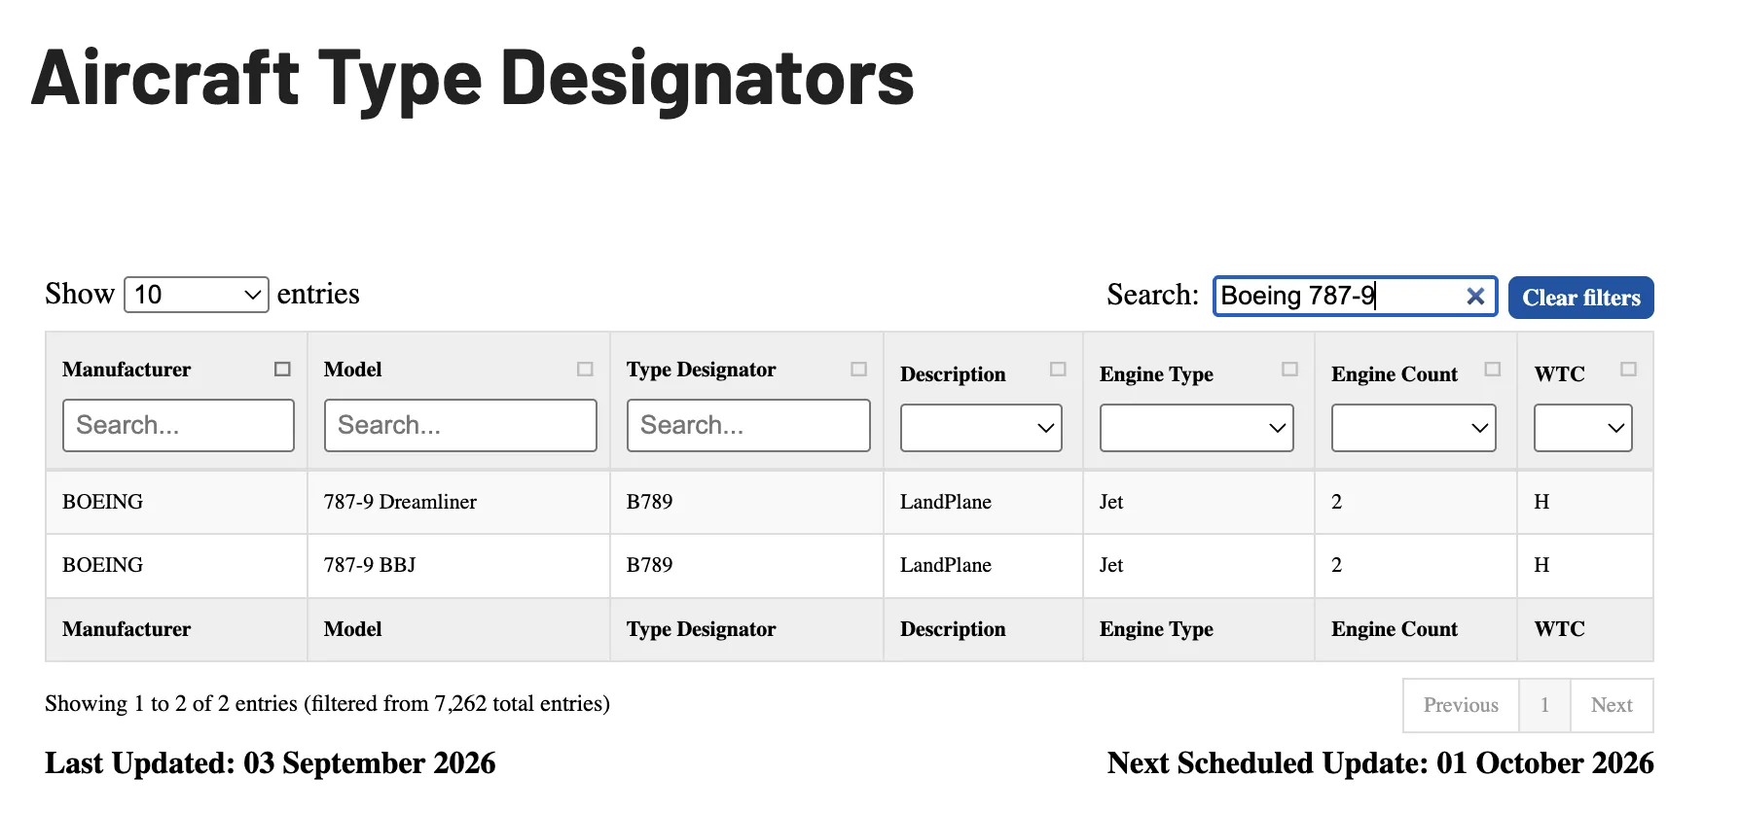The image size is (1740, 813).
Task: Clear the search box with the X icon
Action: click(x=1475, y=297)
